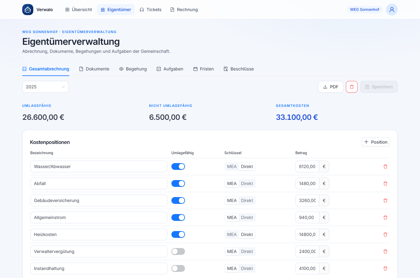Download the PDF export

point(331,87)
